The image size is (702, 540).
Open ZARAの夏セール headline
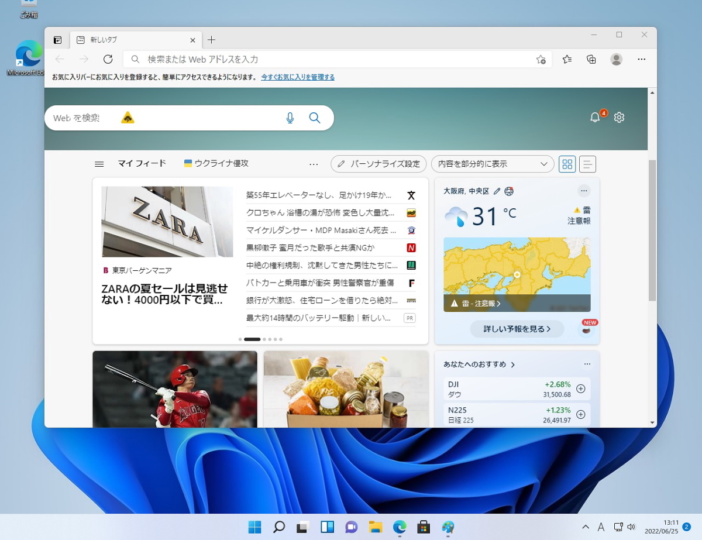click(x=164, y=294)
